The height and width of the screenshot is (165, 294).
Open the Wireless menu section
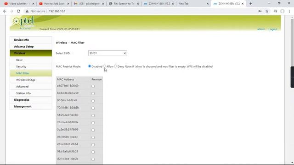click(x=31, y=53)
